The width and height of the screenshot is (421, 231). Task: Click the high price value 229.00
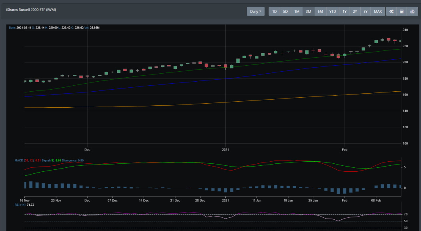pos(53,28)
